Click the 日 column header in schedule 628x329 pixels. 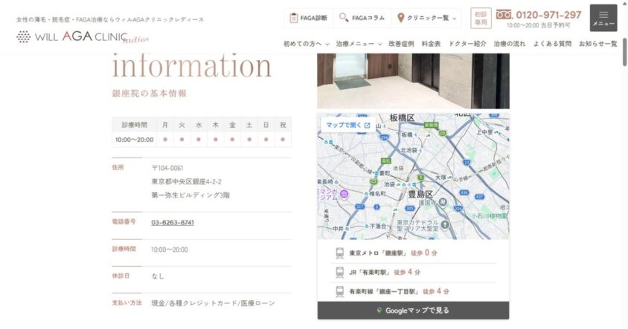click(x=266, y=125)
